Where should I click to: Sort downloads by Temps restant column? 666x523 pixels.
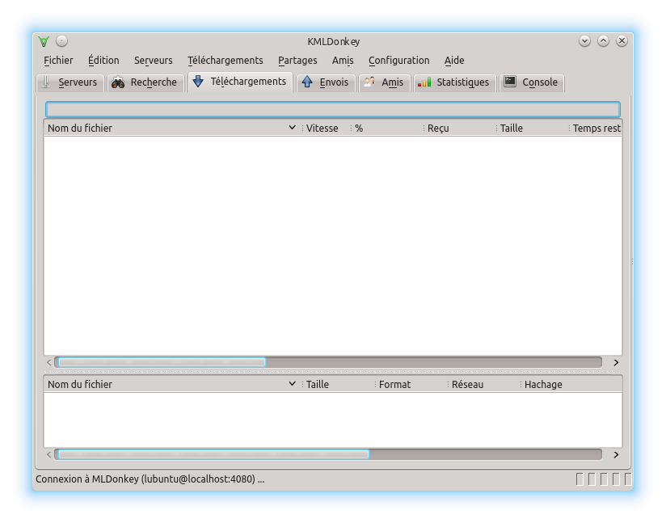point(595,128)
